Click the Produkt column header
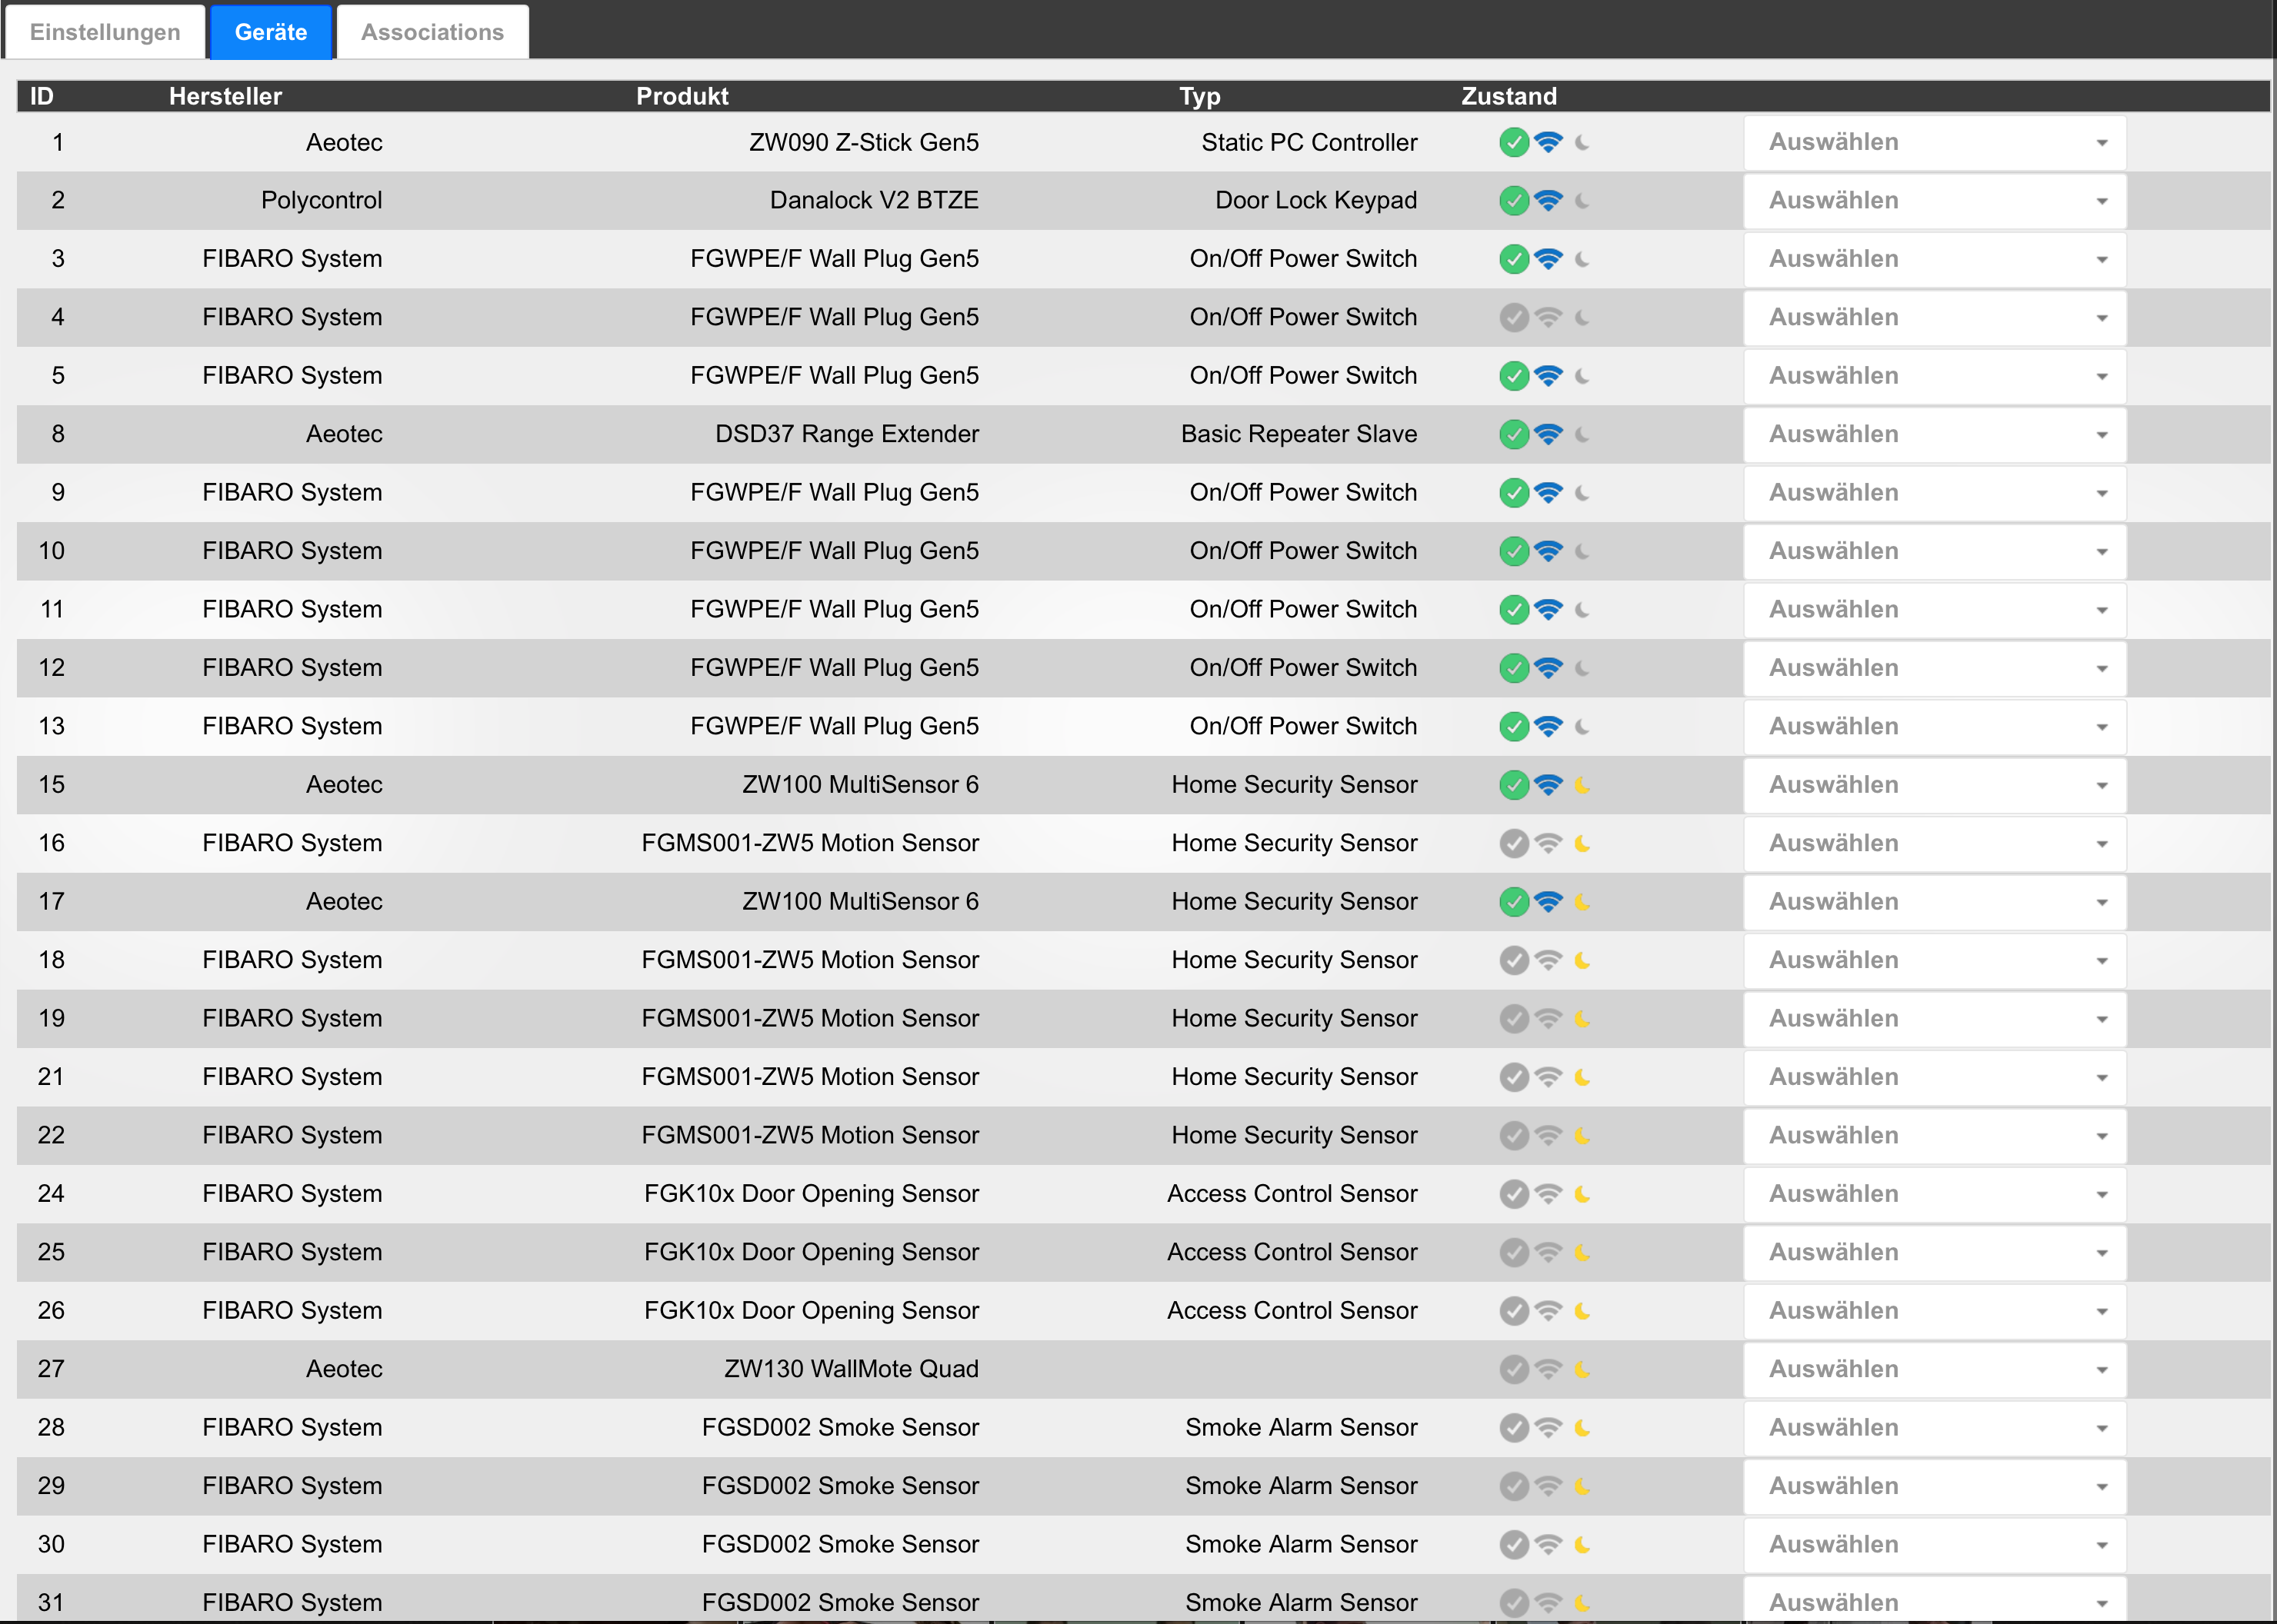 pos(682,96)
